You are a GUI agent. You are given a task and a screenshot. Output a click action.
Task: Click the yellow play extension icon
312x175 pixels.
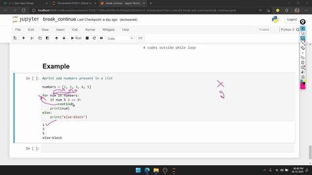tap(278, 10)
